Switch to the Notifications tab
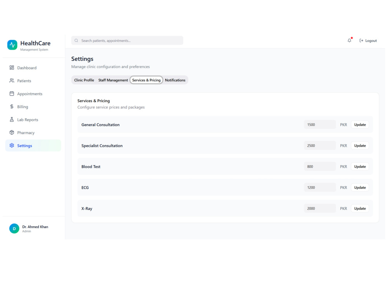388x291 pixels. (175, 80)
